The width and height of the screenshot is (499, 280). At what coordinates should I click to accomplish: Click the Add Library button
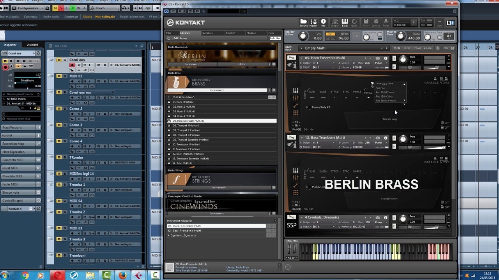(180, 38)
